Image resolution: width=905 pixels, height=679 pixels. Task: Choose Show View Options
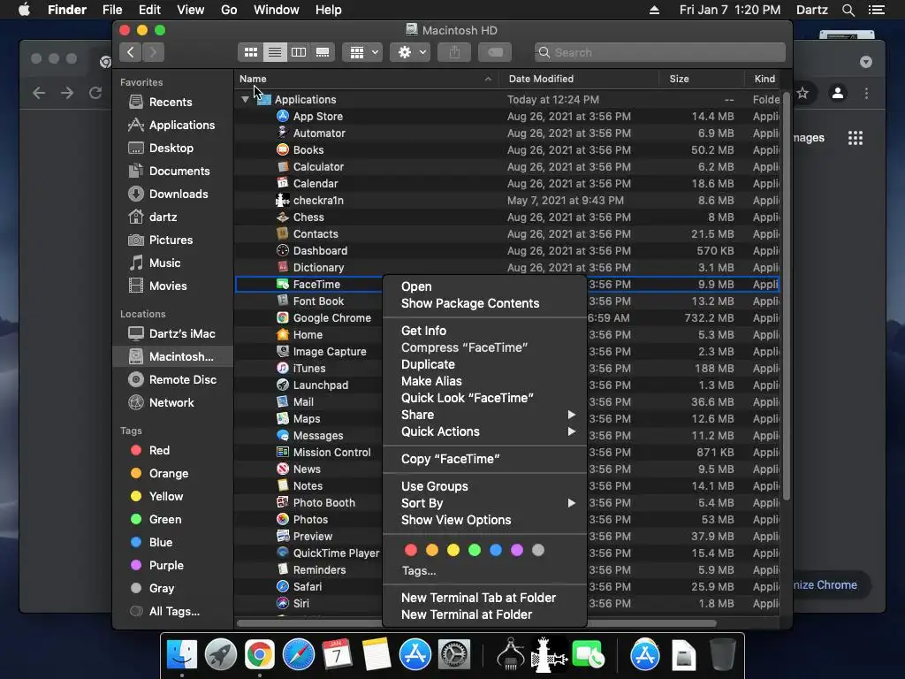pyautogui.click(x=485, y=520)
